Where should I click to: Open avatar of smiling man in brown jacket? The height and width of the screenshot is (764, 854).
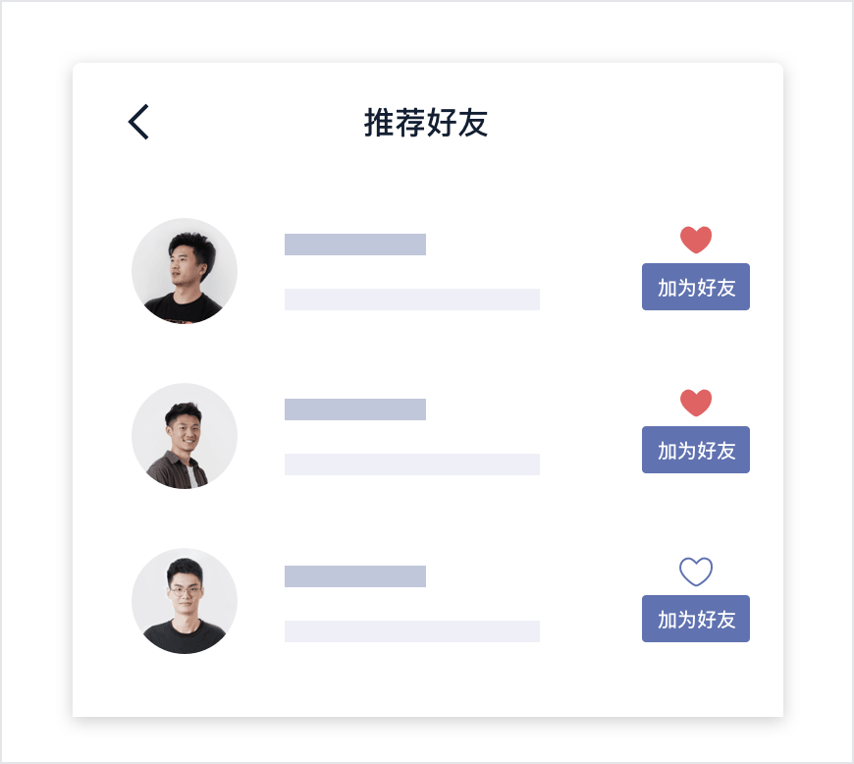coord(185,436)
